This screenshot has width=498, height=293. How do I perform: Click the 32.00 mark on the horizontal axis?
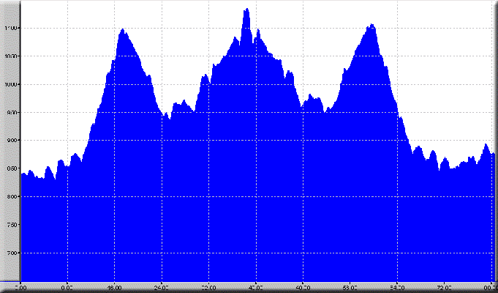[x=209, y=287]
